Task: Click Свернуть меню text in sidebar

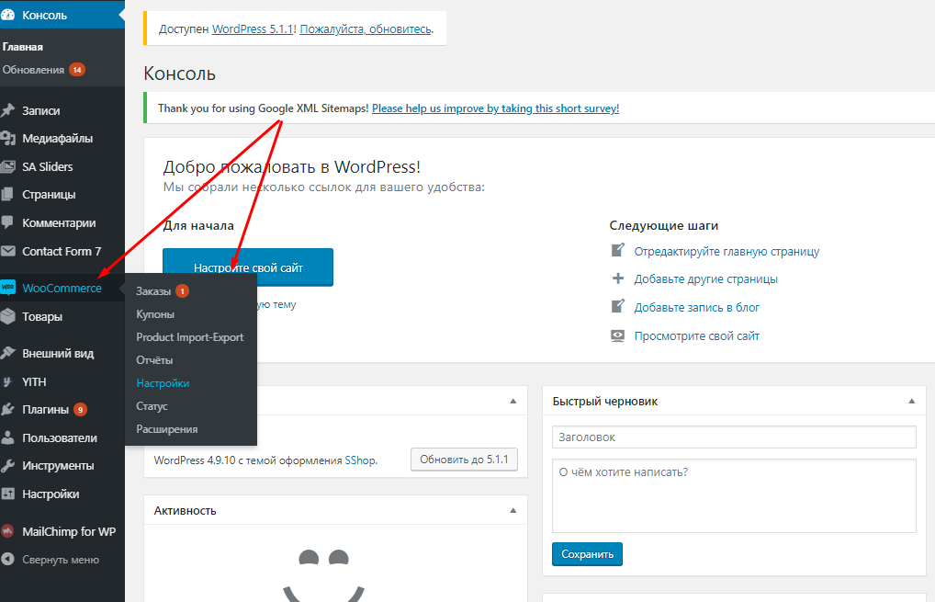Action: coord(61,560)
